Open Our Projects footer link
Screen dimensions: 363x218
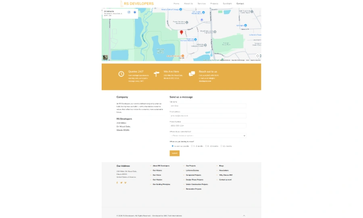[191, 166]
